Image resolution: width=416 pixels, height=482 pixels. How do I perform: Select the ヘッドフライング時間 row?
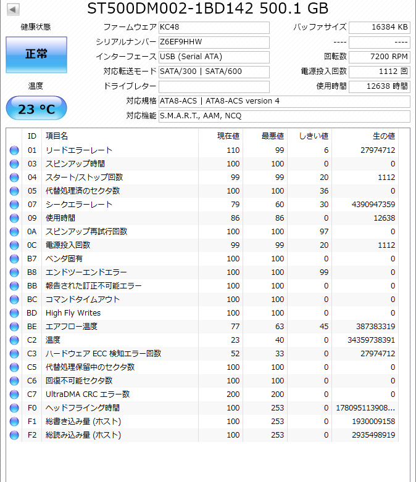point(120,408)
